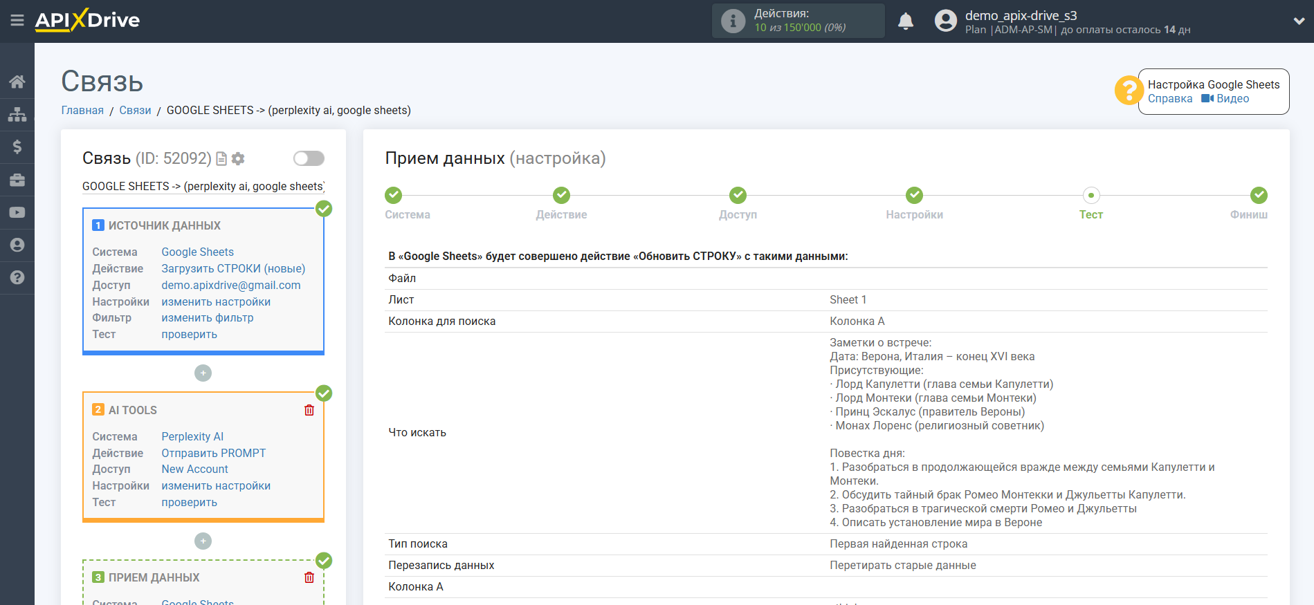1314x605 pixels.
Task: Click the Что искать row label
Action: [x=417, y=433]
